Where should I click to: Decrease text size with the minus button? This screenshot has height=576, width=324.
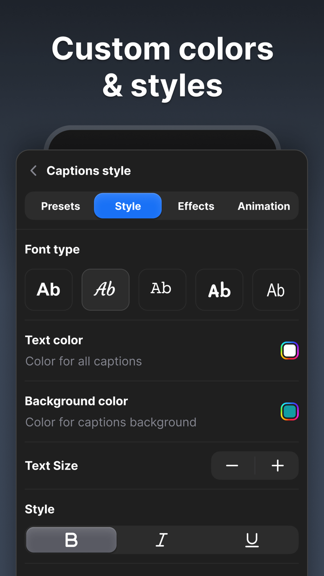[232, 466]
